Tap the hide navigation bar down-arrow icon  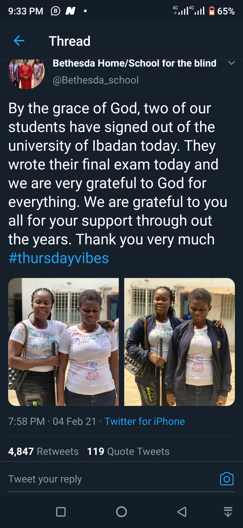pyautogui.click(x=228, y=511)
